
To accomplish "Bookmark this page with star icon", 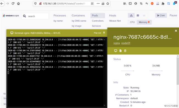I will click(108, 4).
